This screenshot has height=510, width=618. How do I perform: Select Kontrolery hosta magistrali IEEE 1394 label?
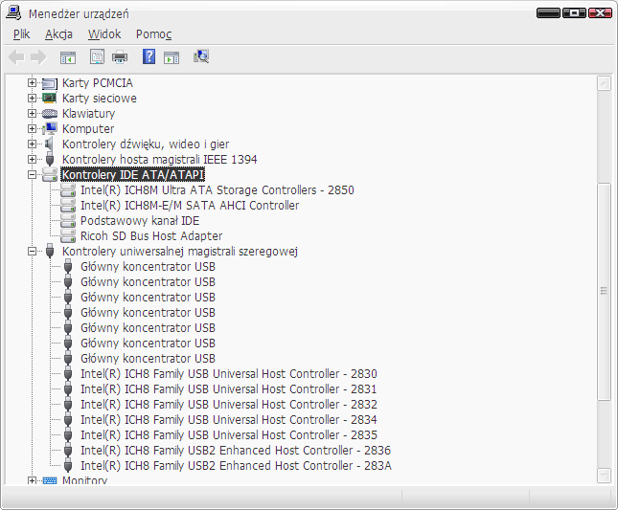point(160,160)
